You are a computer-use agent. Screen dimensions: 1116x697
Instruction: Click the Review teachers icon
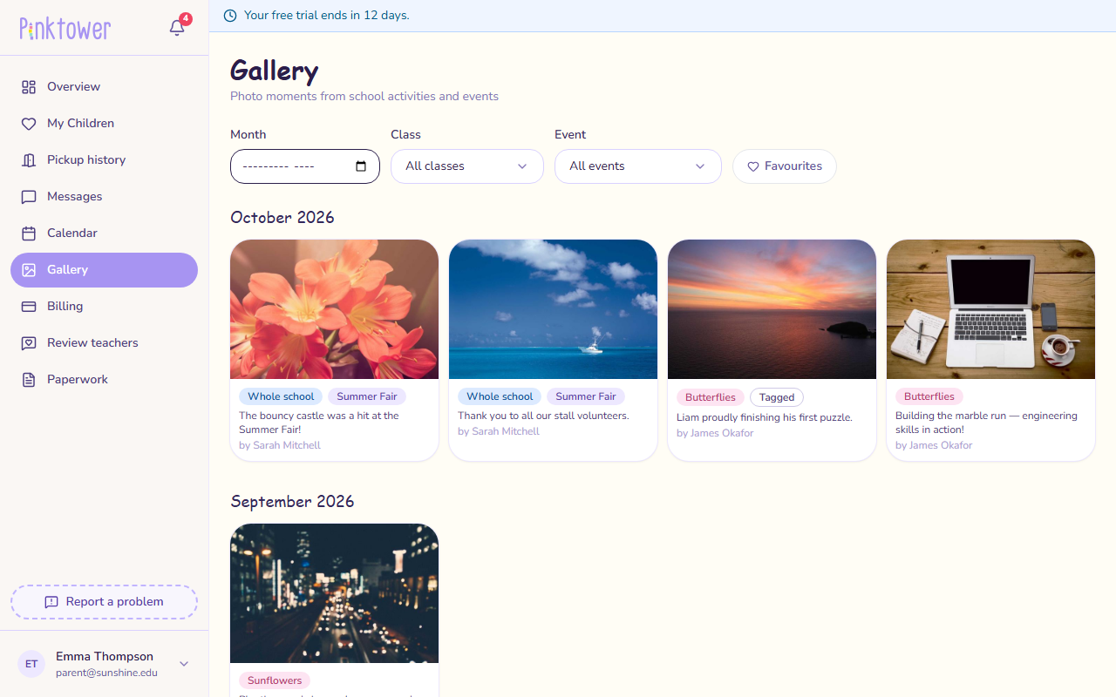pyautogui.click(x=29, y=343)
